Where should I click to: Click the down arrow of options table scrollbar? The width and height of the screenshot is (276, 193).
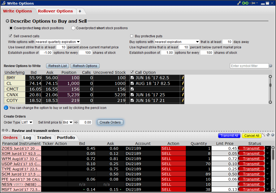[x=270, y=102]
